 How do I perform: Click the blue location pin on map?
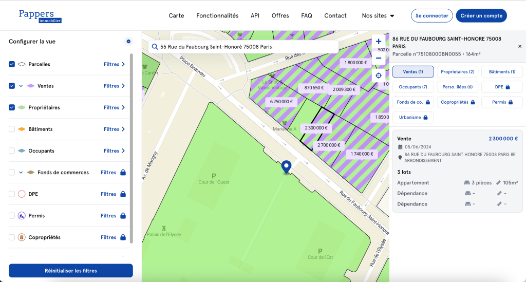click(x=286, y=167)
